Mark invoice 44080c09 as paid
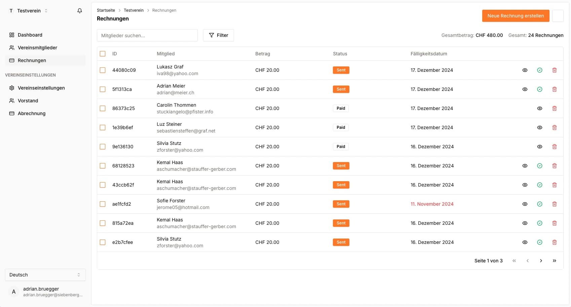Image resolution: width=571 pixels, height=307 pixels. tap(540, 70)
